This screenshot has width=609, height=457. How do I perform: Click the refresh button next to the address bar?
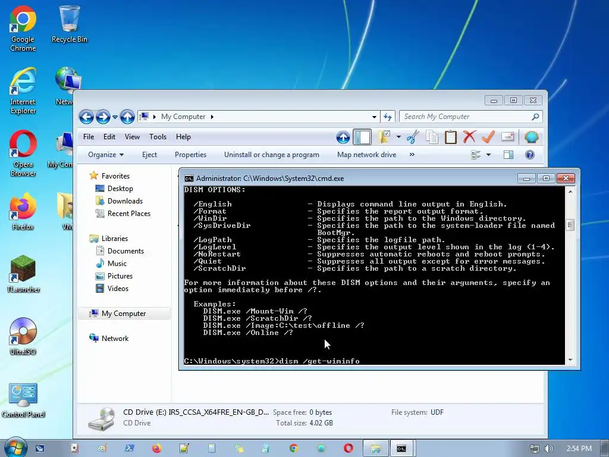[x=388, y=117]
